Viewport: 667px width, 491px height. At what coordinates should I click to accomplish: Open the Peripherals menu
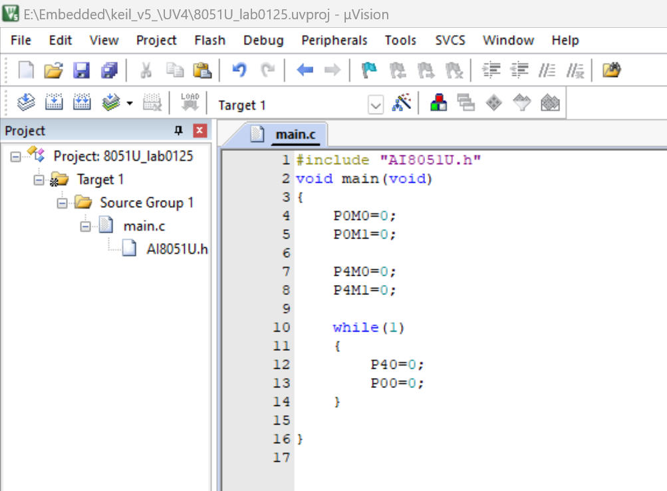coord(334,41)
